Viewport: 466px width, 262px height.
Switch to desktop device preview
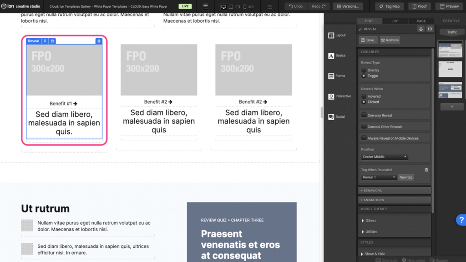(223, 7)
